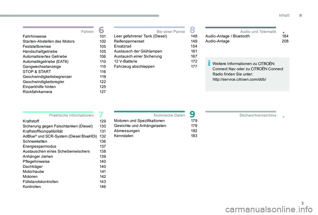The width and height of the screenshot is (318, 215).
Task: Select the Pflegehinweise entry
Action: point(64,162)
